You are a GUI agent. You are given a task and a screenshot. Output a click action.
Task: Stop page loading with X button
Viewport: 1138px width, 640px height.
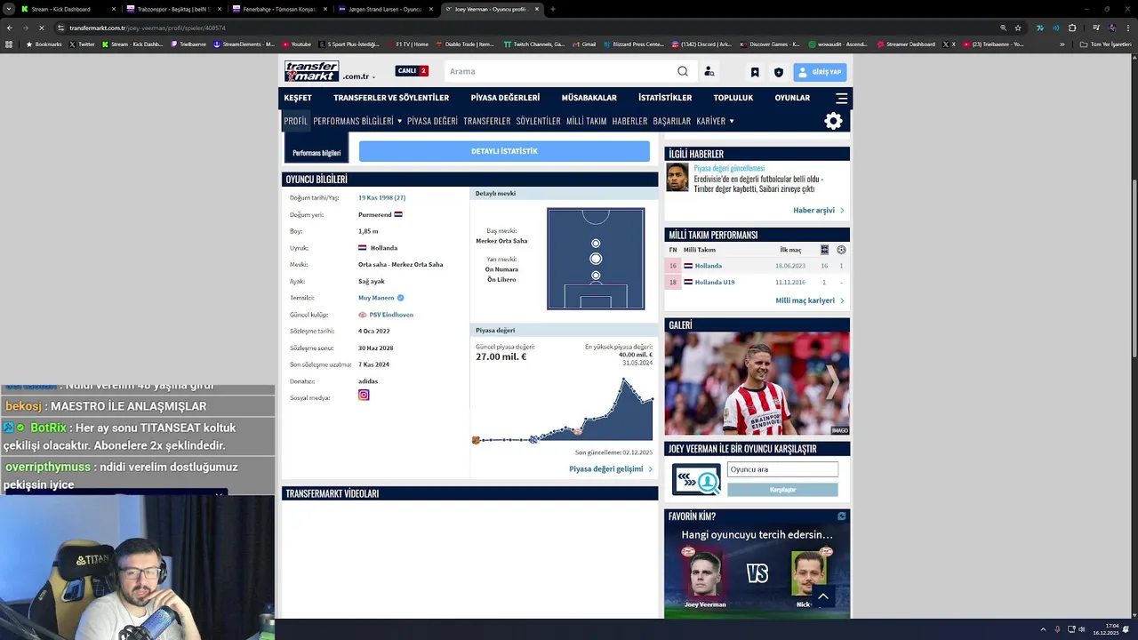click(42, 28)
